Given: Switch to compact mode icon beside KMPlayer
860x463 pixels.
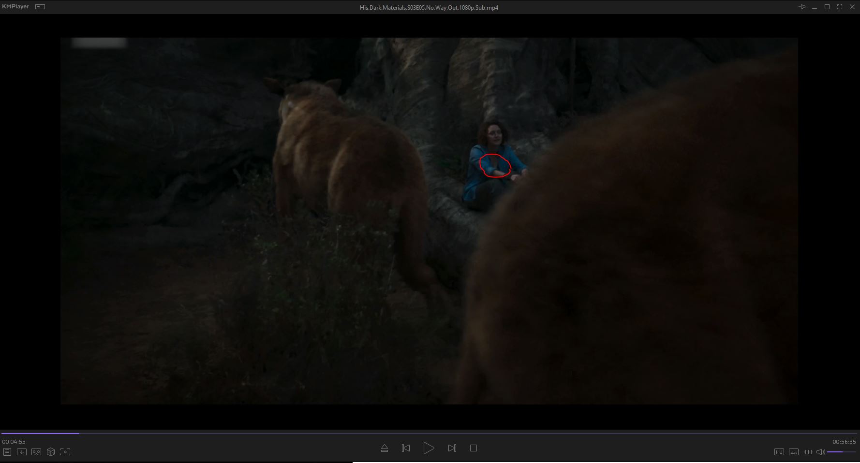Looking at the screenshot, I should tap(41, 7).
